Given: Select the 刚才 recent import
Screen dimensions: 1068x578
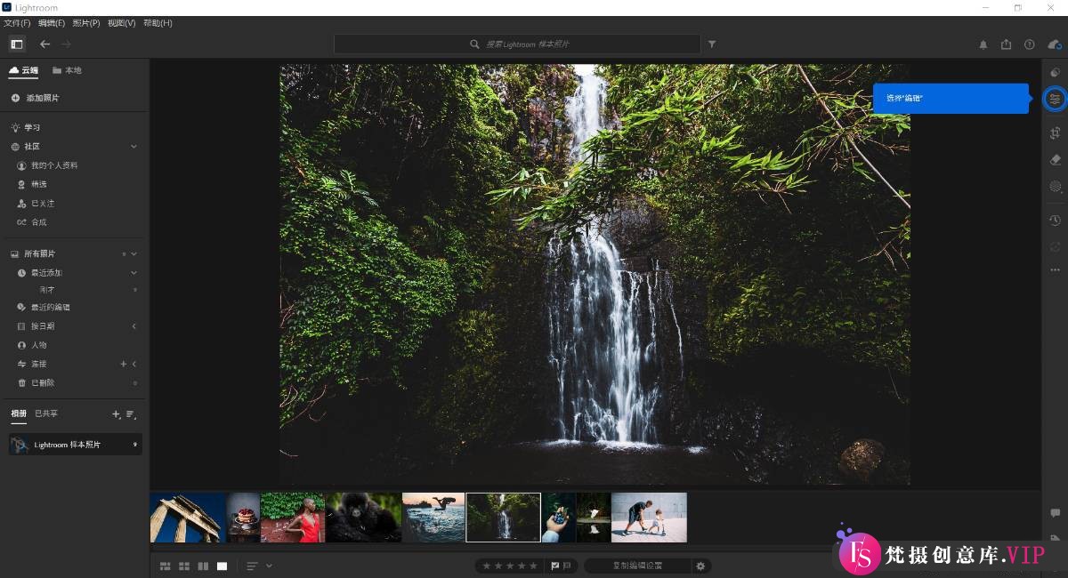Looking at the screenshot, I should click(x=47, y=290).
